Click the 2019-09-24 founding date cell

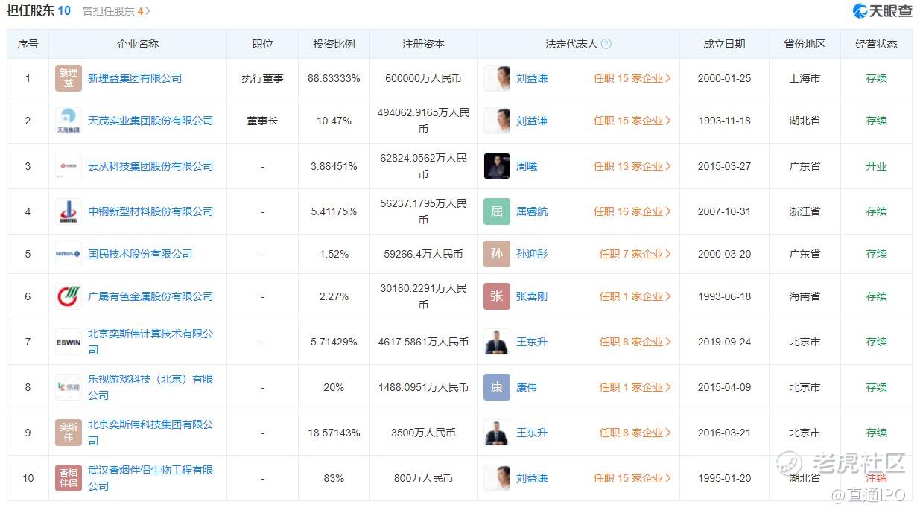(724, 342)
